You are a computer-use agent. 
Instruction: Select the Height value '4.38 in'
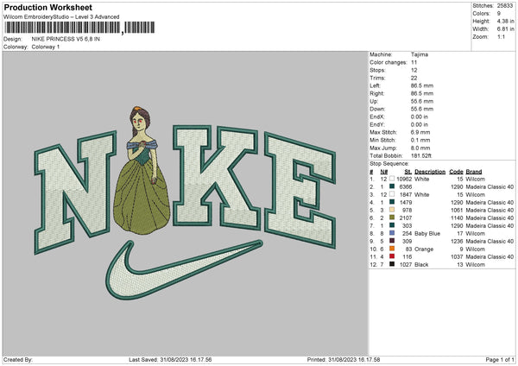tap(505, 21)
